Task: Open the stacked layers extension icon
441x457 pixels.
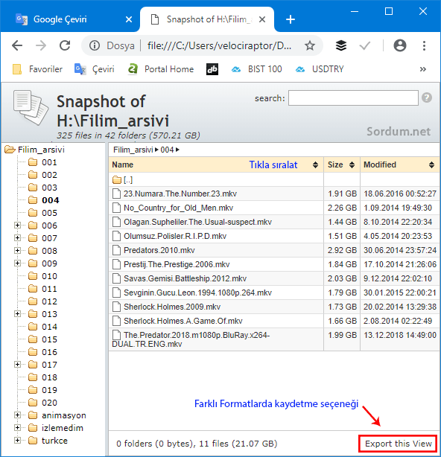Action: click(340, 45)
